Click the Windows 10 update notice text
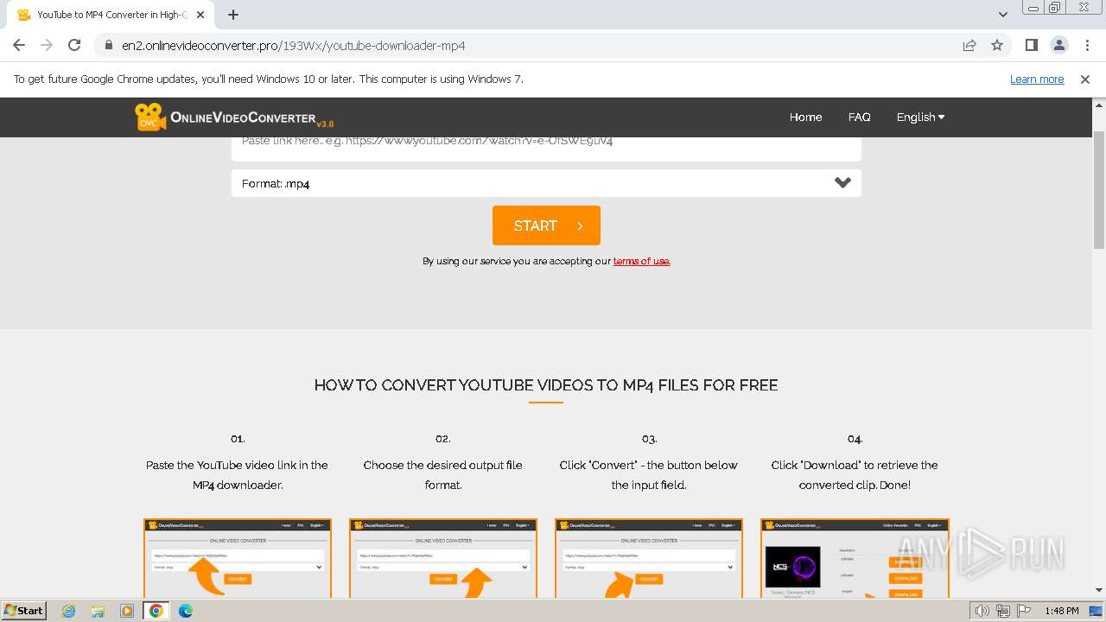Viewport: 1106px width, 622px height. (x=269, y=79)
